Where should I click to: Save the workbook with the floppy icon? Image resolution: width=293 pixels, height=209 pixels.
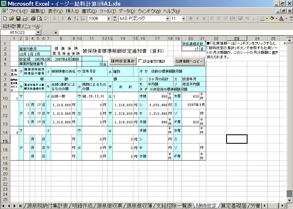[x=18, y=18]
